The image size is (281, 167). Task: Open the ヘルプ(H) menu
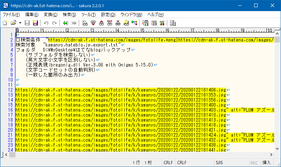(x=156, y=15)
